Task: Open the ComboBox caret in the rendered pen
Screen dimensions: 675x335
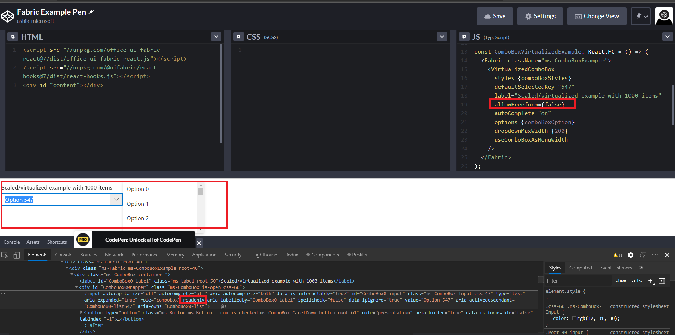Action: coord(116,199)
